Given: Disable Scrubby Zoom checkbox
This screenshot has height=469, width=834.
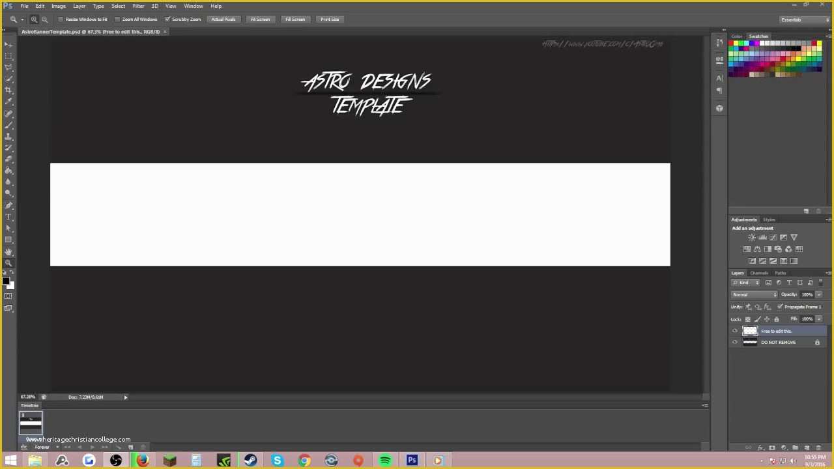Looking at the screenshot, I should (167, 20).
